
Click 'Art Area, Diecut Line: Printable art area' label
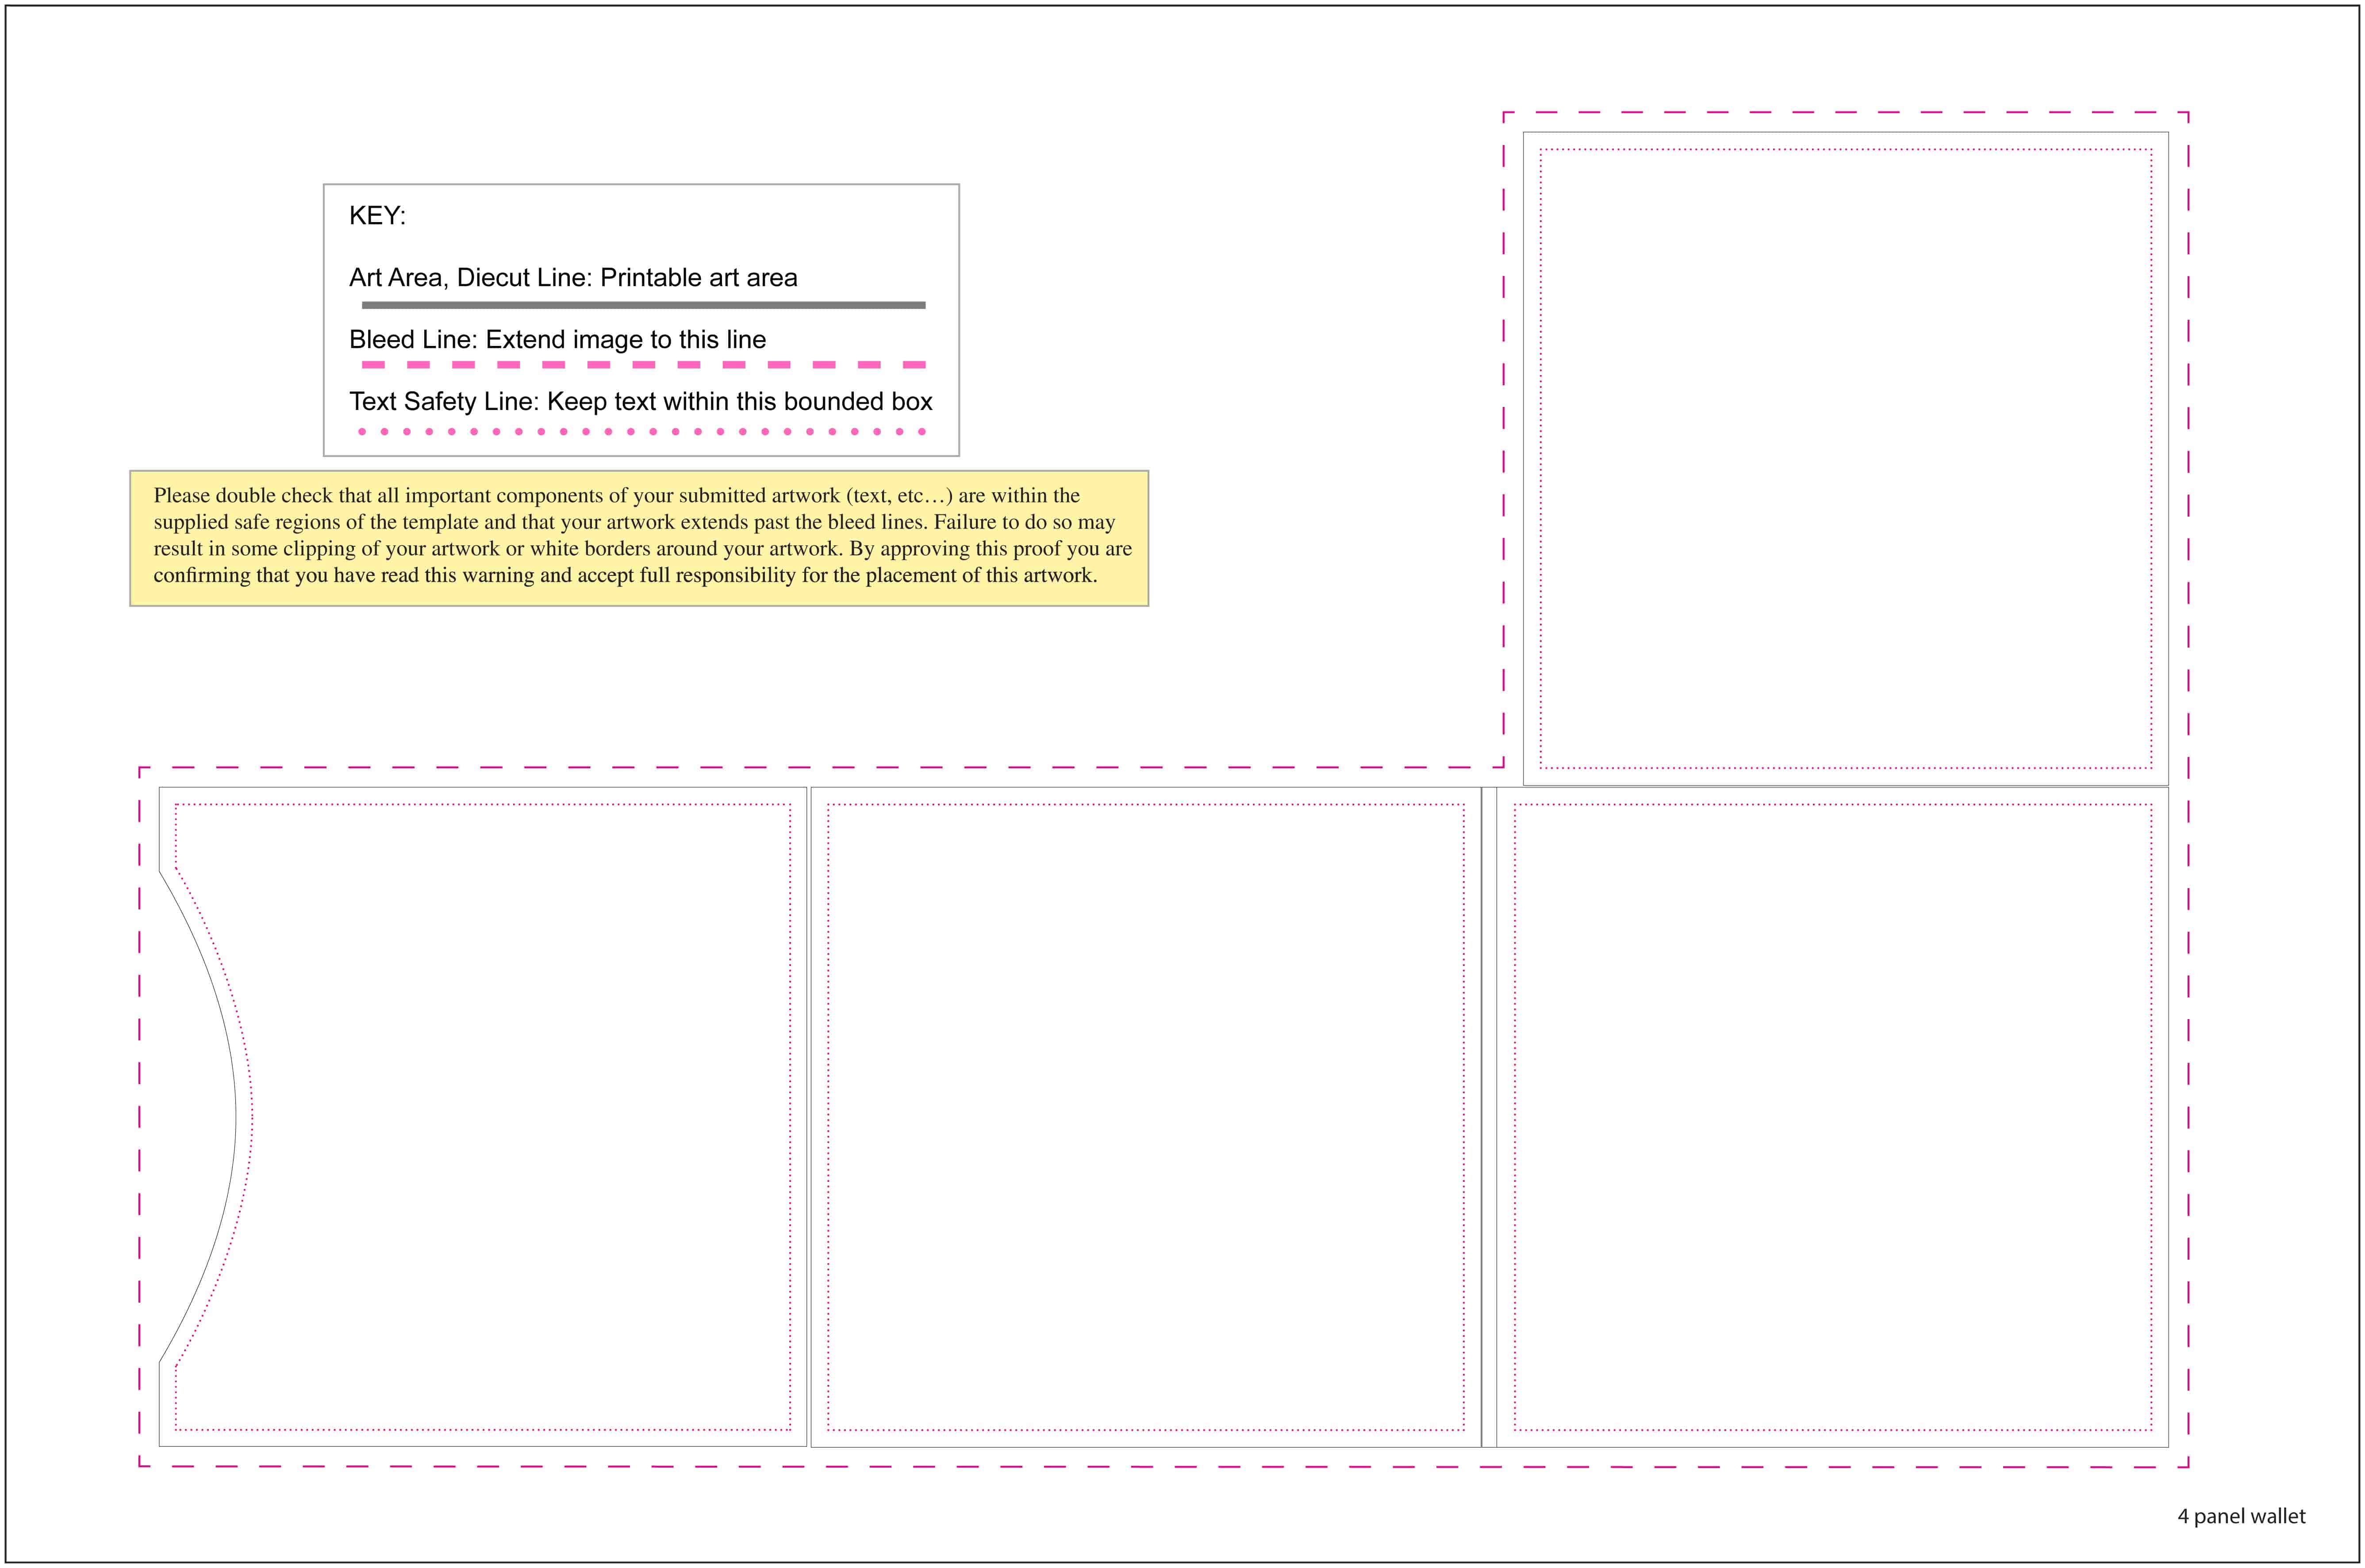(573, 278)
